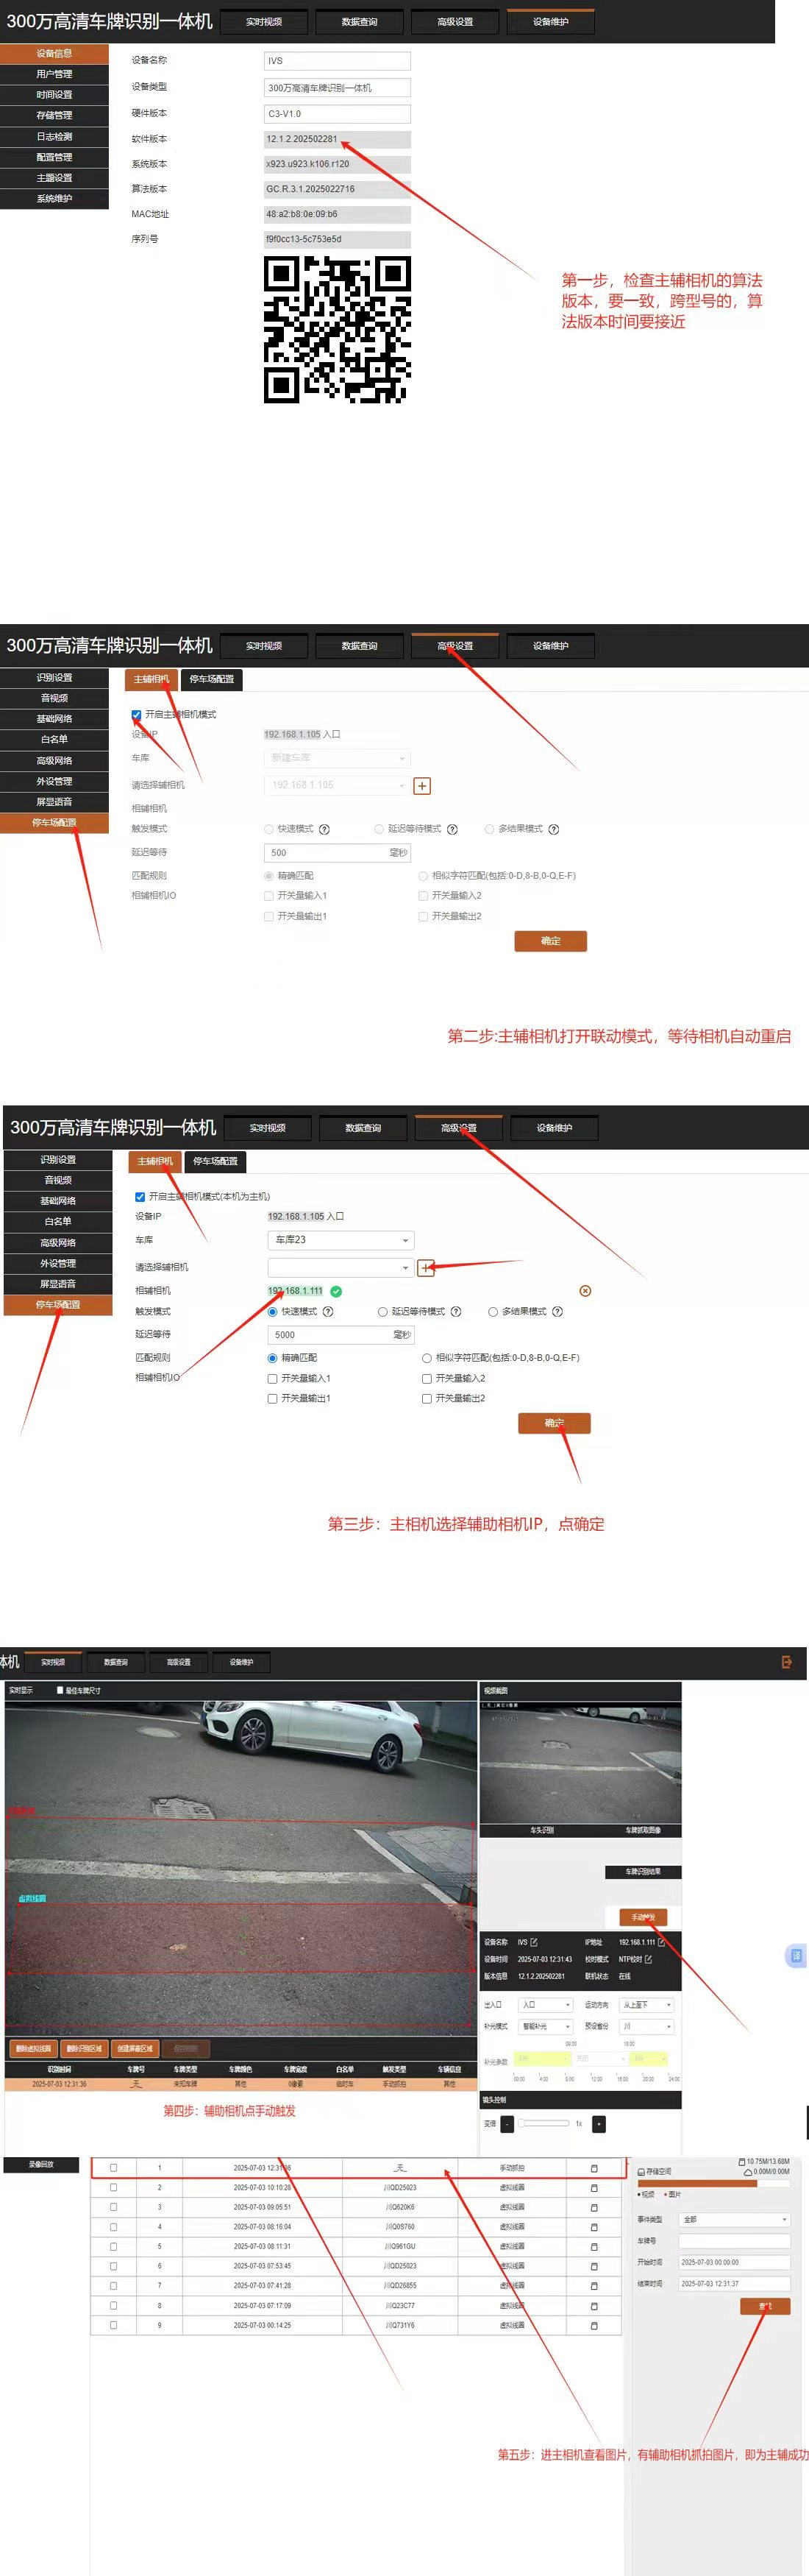Click the orange logout icon above the live view

786,1662
